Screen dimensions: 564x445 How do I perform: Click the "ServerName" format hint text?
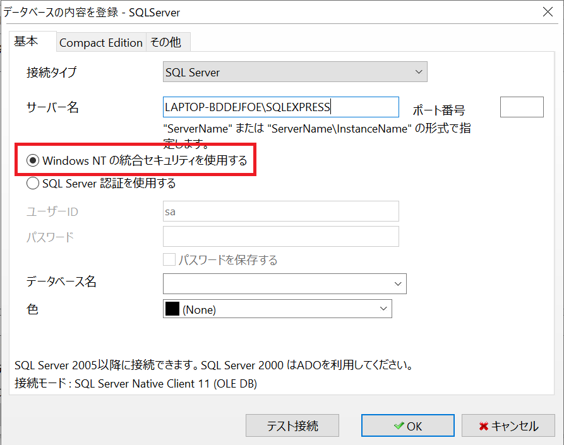tap(317, 136)
